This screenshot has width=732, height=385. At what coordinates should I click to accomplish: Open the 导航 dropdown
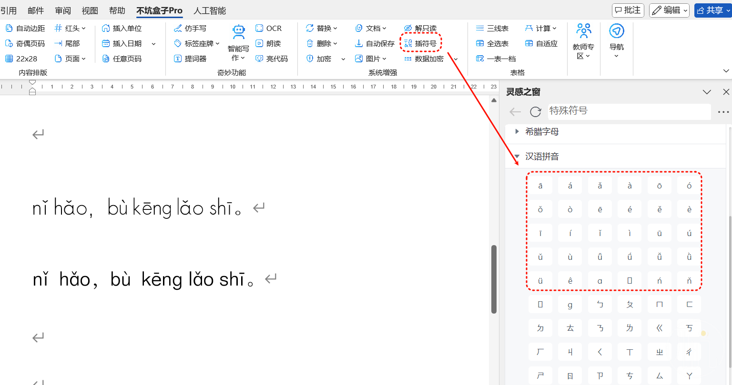tap(616, 56)
